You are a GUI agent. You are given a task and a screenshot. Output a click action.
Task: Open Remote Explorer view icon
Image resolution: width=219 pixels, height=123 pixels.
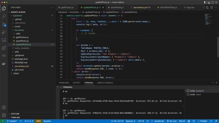(4, 40)
